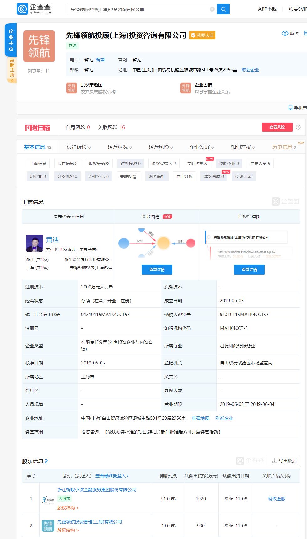307x539 pixels.
Task: Click APP下载 in the top bar
Action: click(268, 9)
